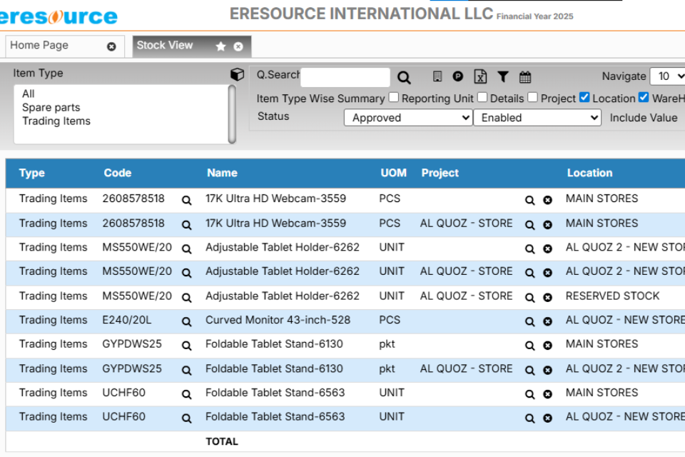This screenshot has height=457, width=685.
Task: Click the cube icon beside Item Type
Action: tap(237, 74)
